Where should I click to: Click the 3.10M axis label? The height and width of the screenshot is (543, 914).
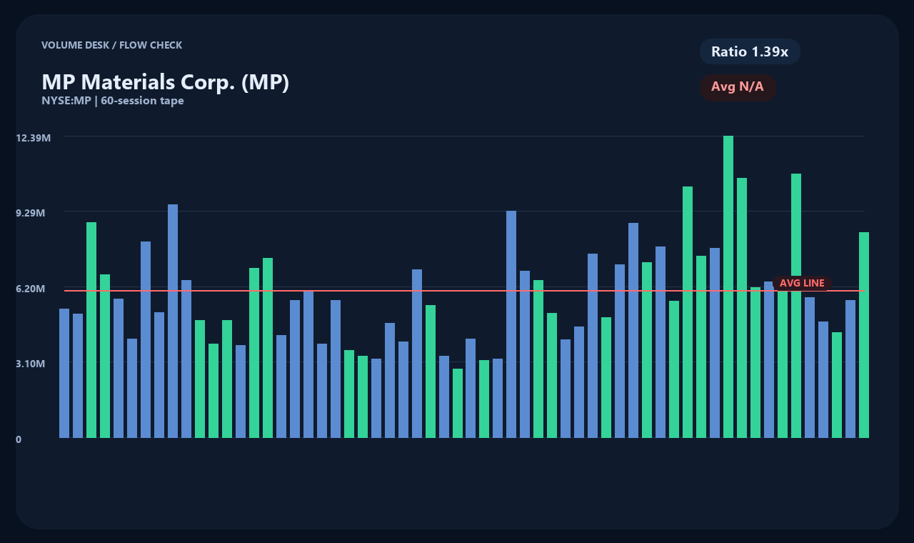pyautogui.click(x=31, y=364)
